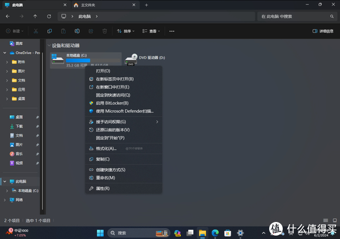Expand 本地磁盘 (C:) in navigation tree
This screenshot has height=239, width=340.
coord(7,191)
